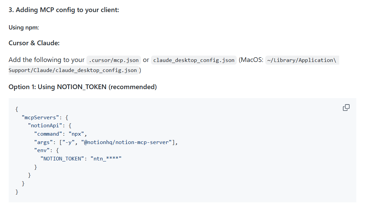Click the "-y" argument in args

tap(68, 142)
